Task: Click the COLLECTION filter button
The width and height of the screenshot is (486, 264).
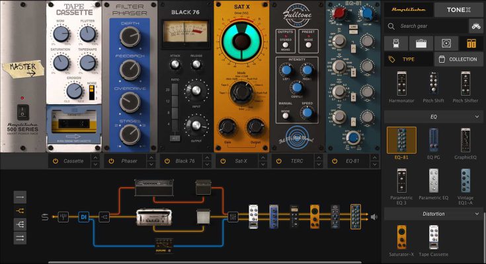Action: coord(458,59)
